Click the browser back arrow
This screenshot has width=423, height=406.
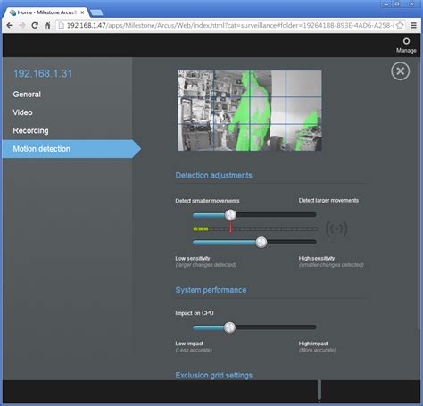[x=10, y=25]
